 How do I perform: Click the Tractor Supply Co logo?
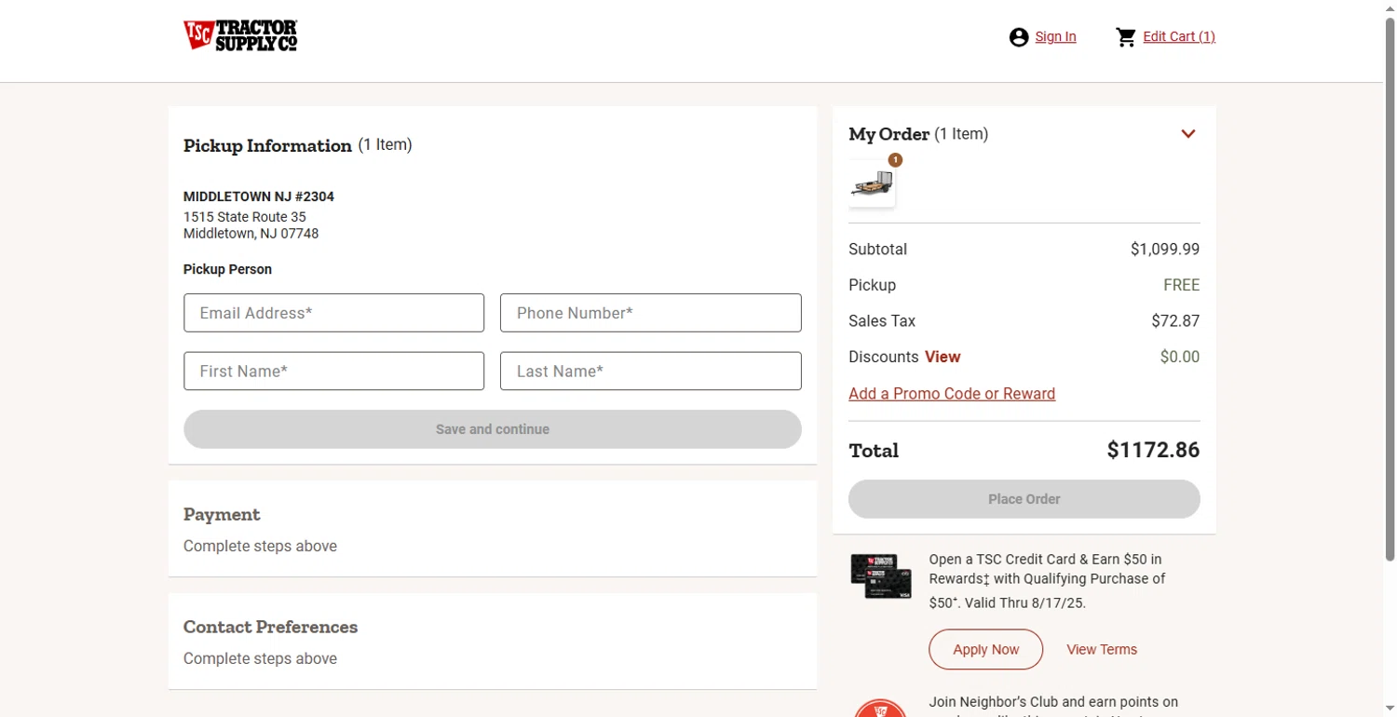coord(240,36)
